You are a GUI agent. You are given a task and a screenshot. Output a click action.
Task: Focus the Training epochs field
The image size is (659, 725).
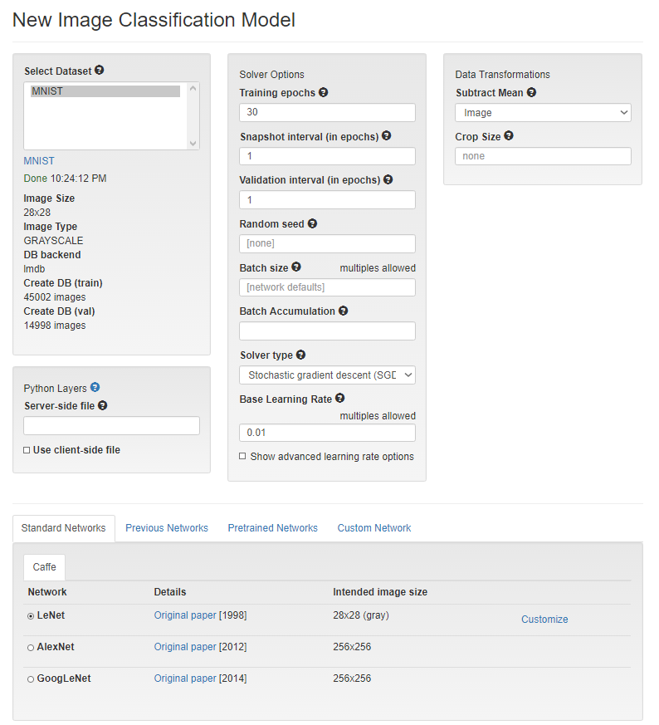tap(327, 112)
